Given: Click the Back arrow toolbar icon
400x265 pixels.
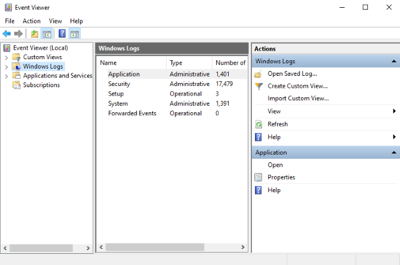Looking at the screenshot, I should (7, 33).
